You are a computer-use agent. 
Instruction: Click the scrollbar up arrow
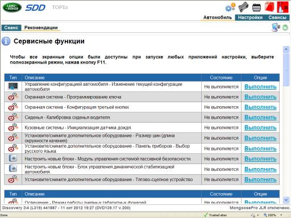tap(286, 49)
